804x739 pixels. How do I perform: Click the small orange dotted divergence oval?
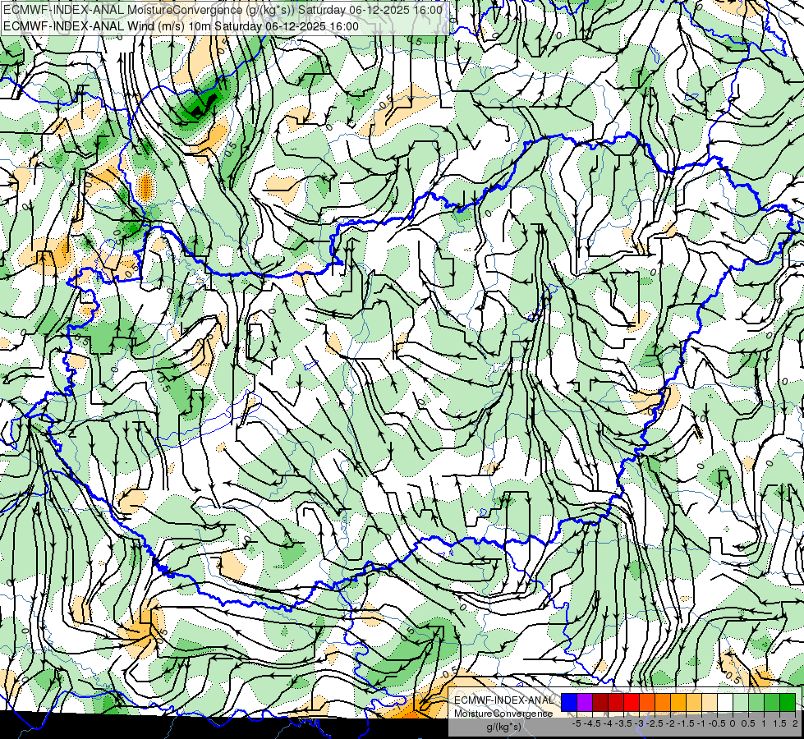[146, 186]
